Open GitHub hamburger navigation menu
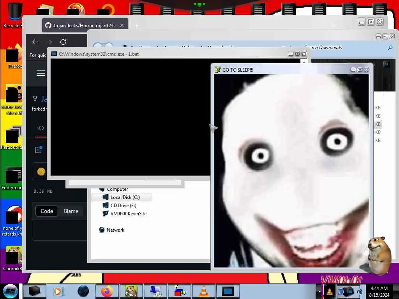 pos(41,73)
